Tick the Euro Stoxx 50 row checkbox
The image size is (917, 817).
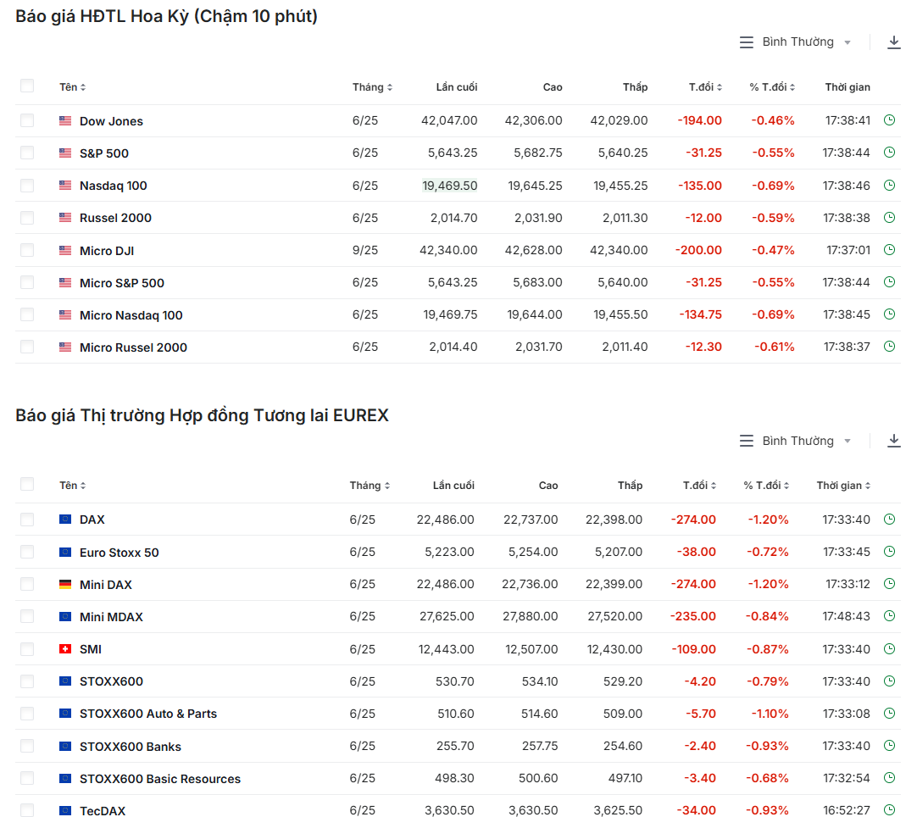pyautogui.click(x=27, y=552)
